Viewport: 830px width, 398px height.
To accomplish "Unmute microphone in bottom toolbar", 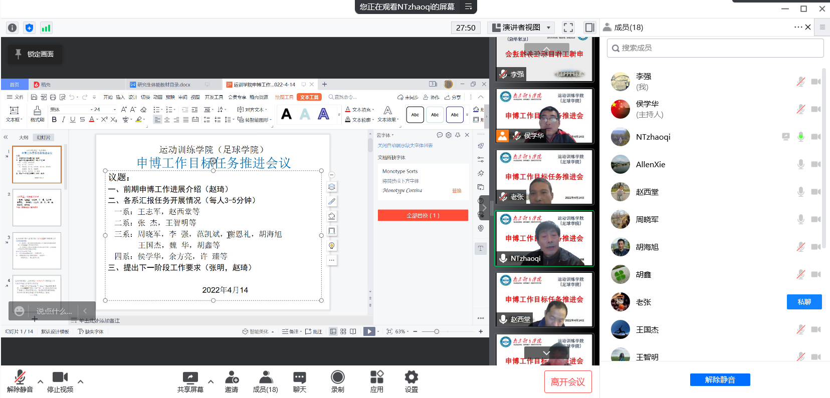I will pyautogui.click(x=20, y=378).
